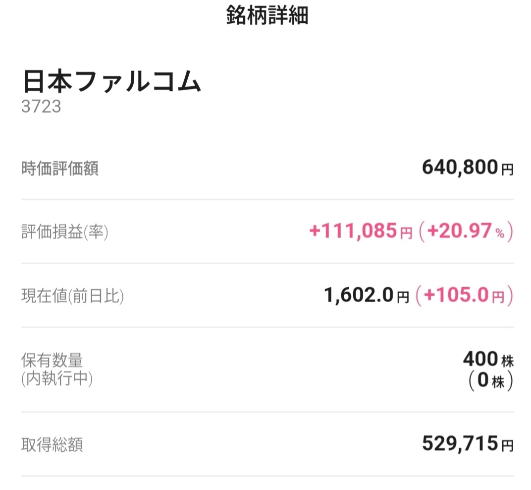Click the 時価評価額 label
Image resolution: width=531 pixels, height=490 pixels.
pyautogui.click(x=60, y=169)
